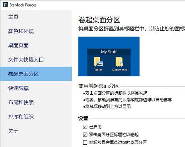Click the 卷起桌面分区 page heading
185x147 pixels.
99,20
